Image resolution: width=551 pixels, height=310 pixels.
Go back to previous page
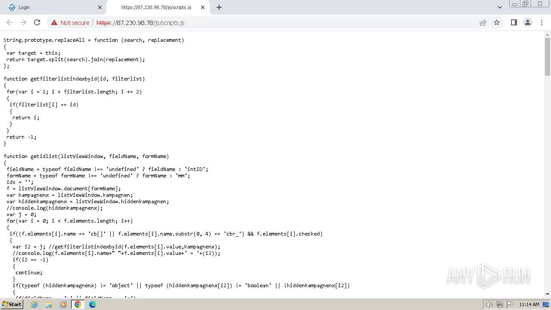click(9, 22)
